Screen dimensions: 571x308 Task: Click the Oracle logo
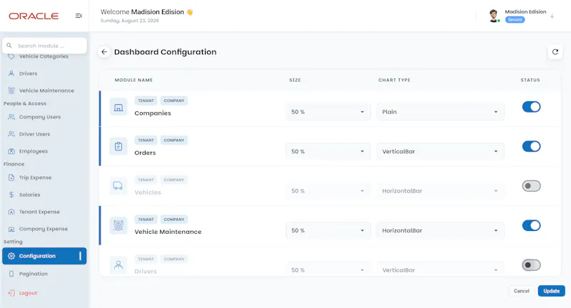point(34,16)
